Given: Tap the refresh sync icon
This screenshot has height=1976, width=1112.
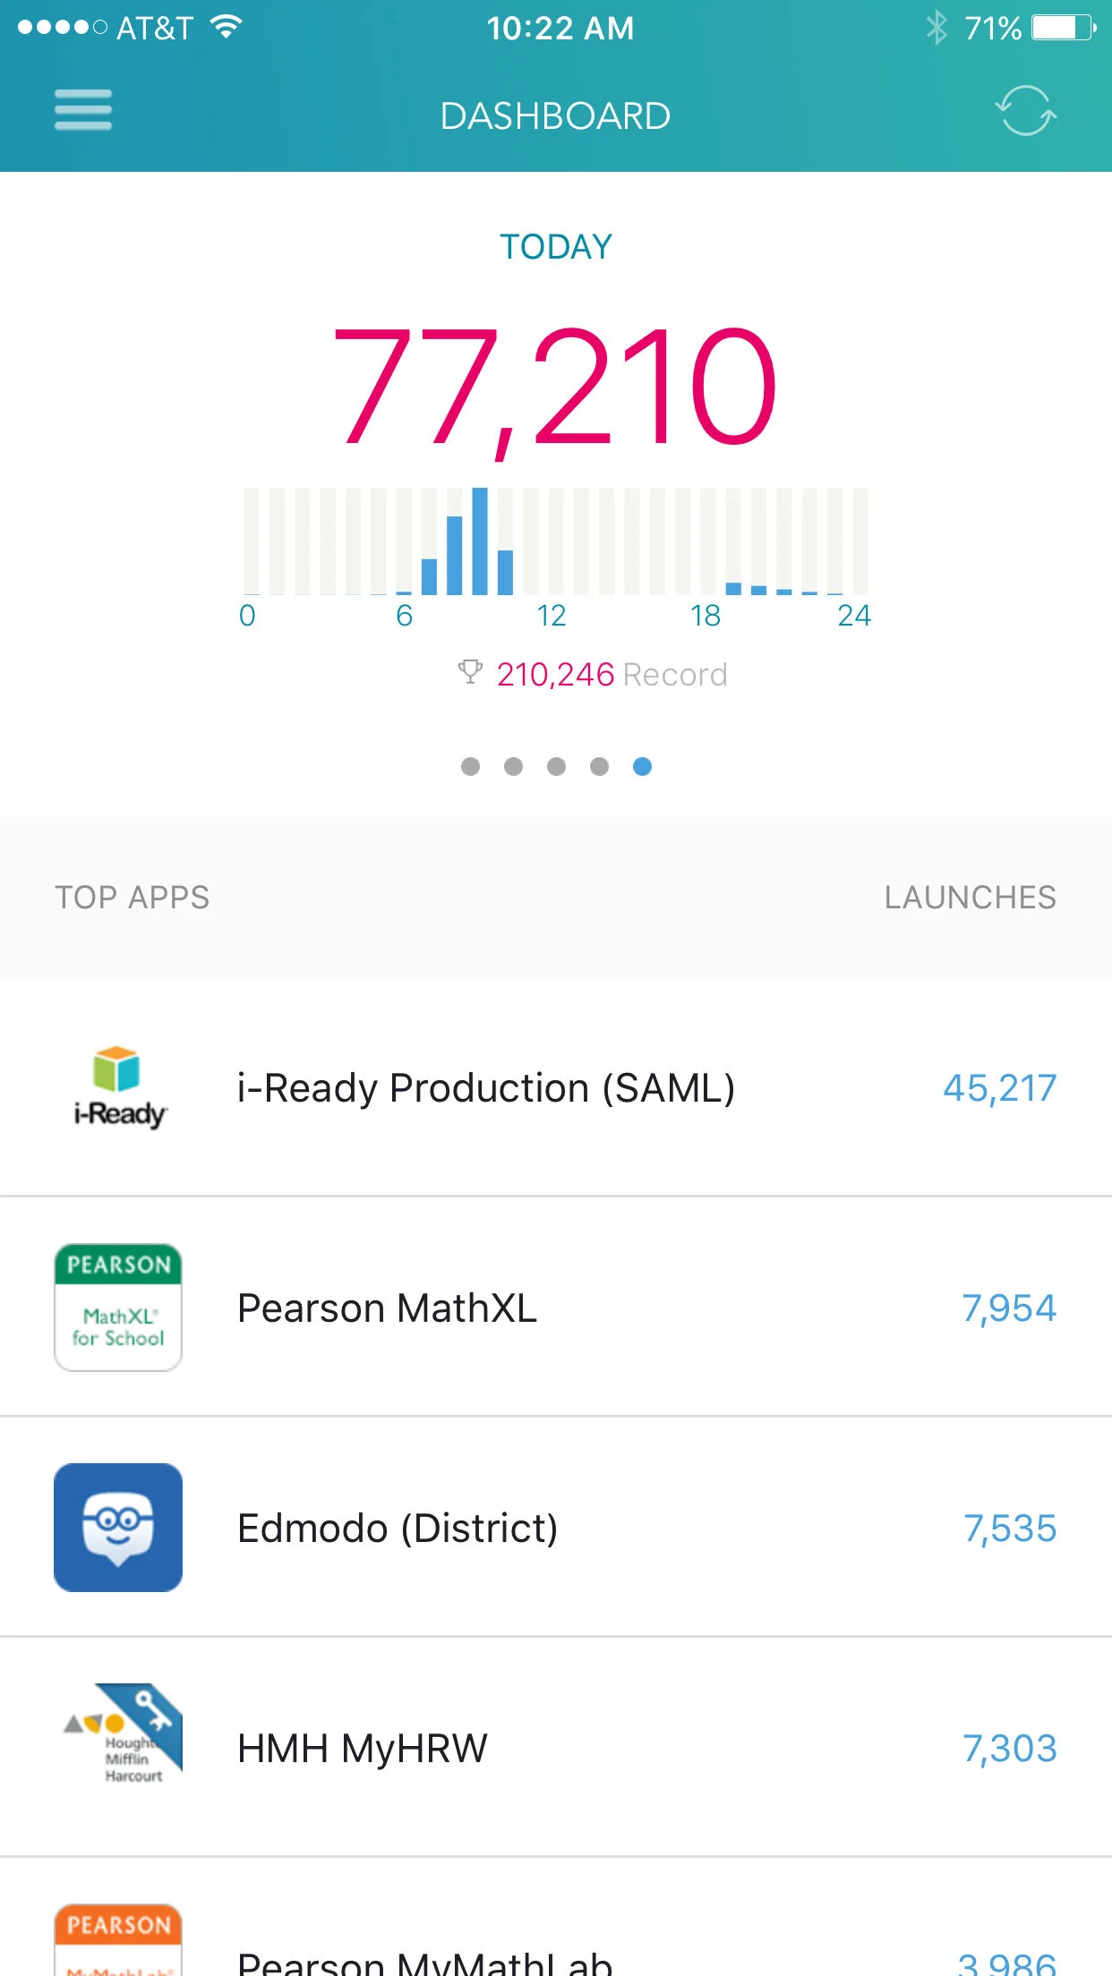Looking at the screenshot, I should (x=1026, y=111).
